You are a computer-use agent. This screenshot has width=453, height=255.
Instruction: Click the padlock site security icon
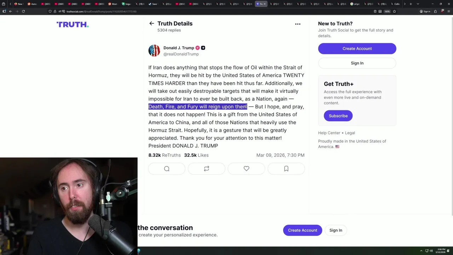point(55,11)
